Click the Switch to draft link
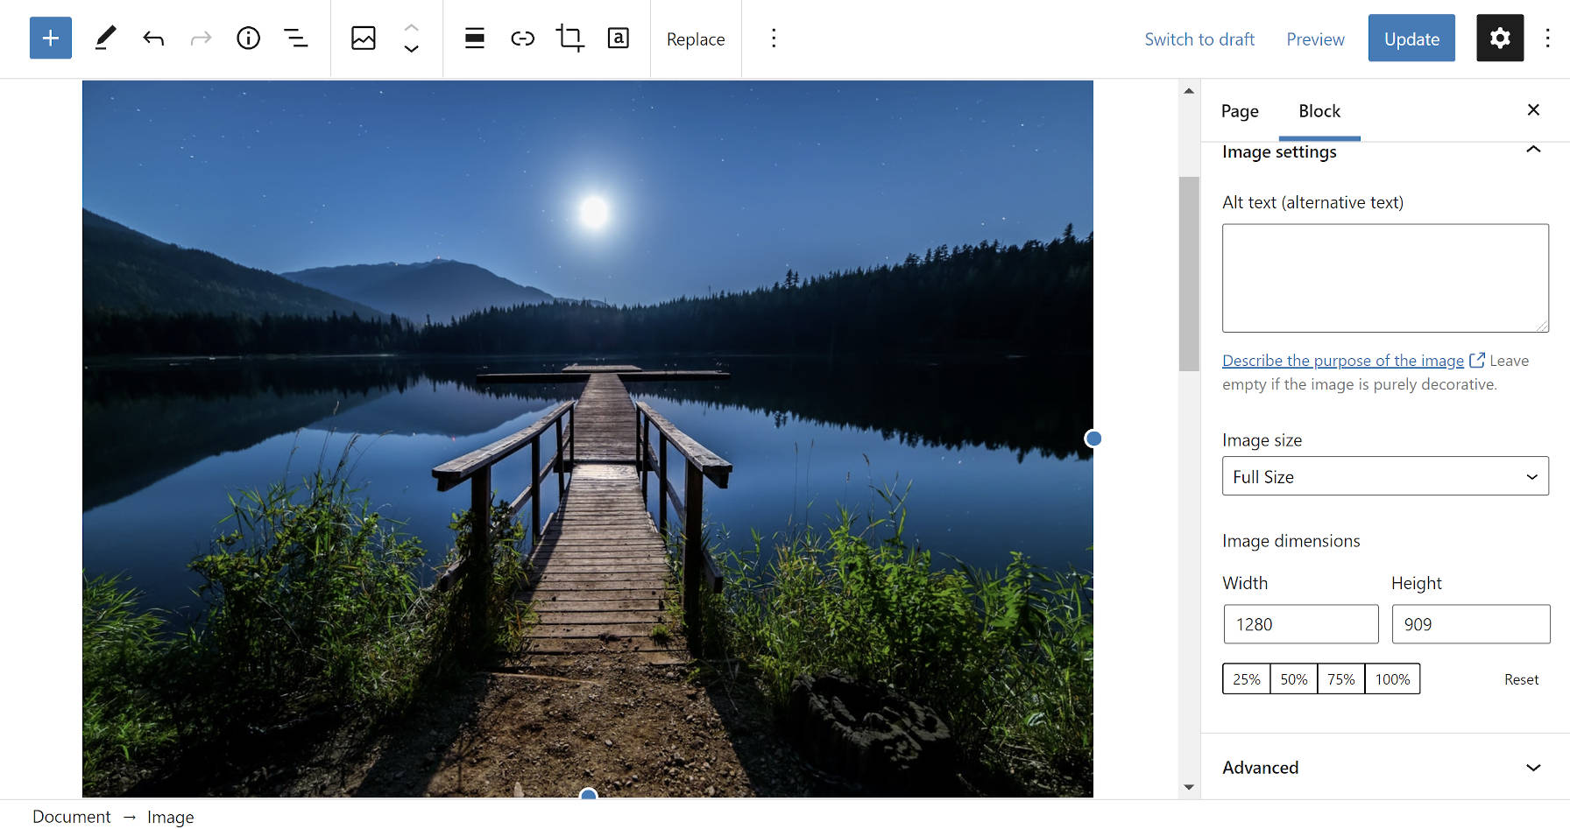 pyautogui.click(x=1199, y=39)
